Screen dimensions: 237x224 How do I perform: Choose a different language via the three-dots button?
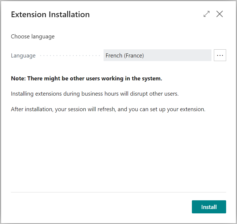pos(220,55)
